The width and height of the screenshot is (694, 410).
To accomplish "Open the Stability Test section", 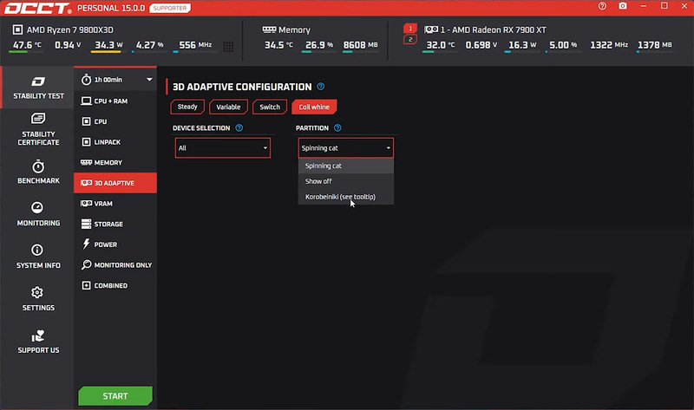I will pos(38,88).
